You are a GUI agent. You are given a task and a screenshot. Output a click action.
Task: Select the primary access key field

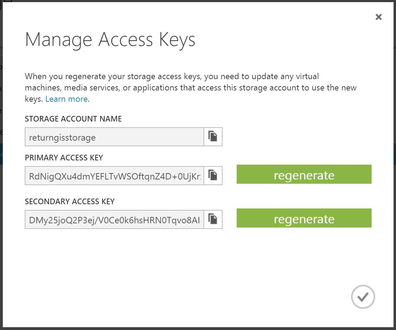coord(114,176)
